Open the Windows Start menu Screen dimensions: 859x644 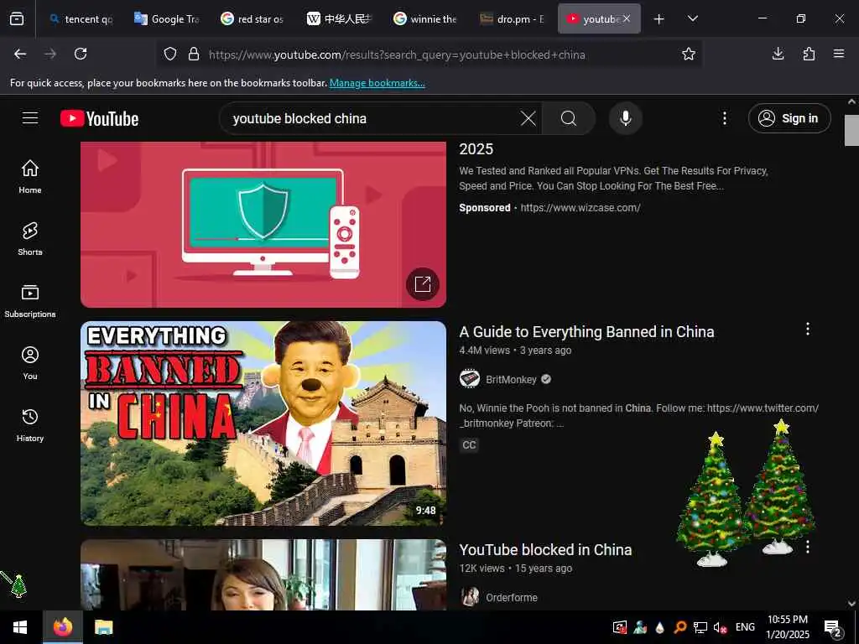[x=20, y=627]
